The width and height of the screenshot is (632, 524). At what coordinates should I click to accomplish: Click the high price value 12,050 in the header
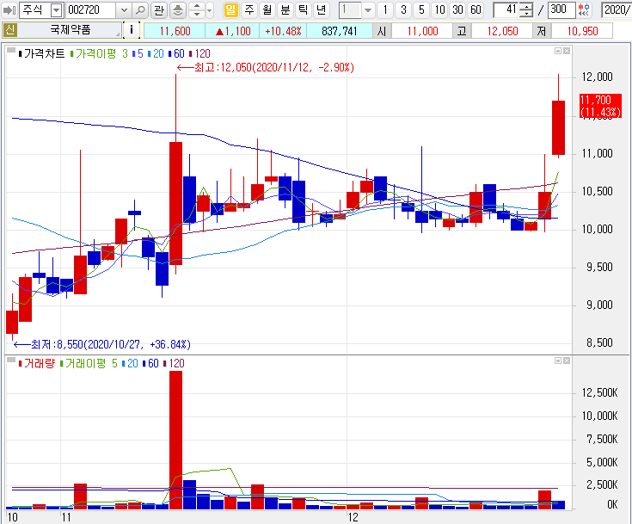(x=502, y=31)
